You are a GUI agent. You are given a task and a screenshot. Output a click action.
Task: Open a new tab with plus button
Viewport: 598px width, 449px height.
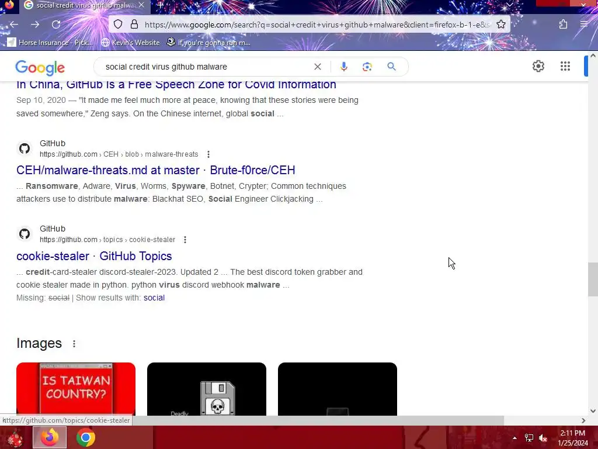tap(161, 5)
